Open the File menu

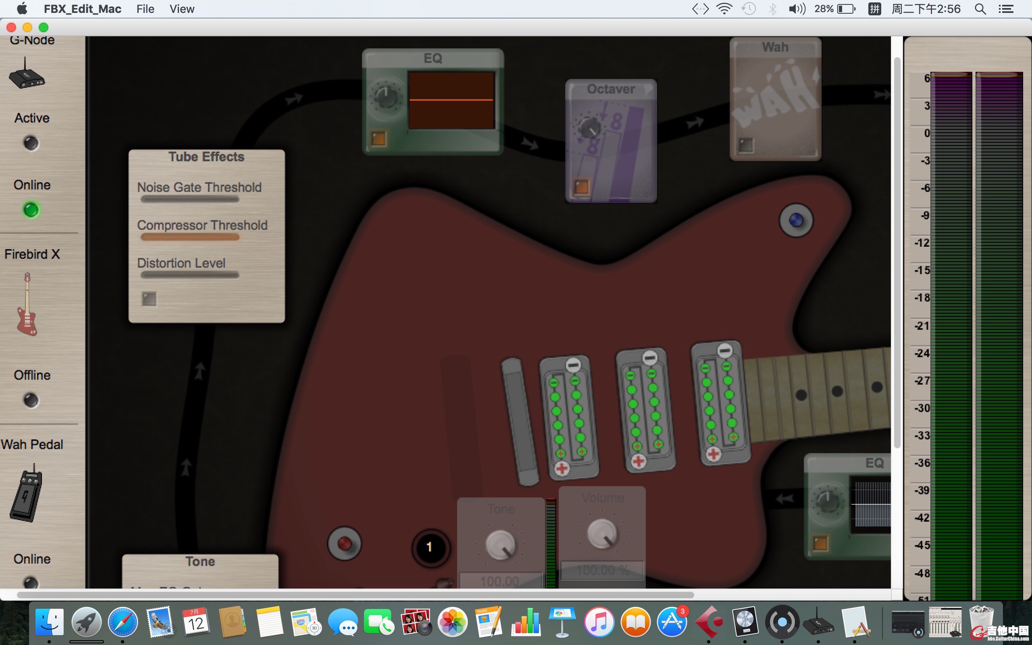145,9
